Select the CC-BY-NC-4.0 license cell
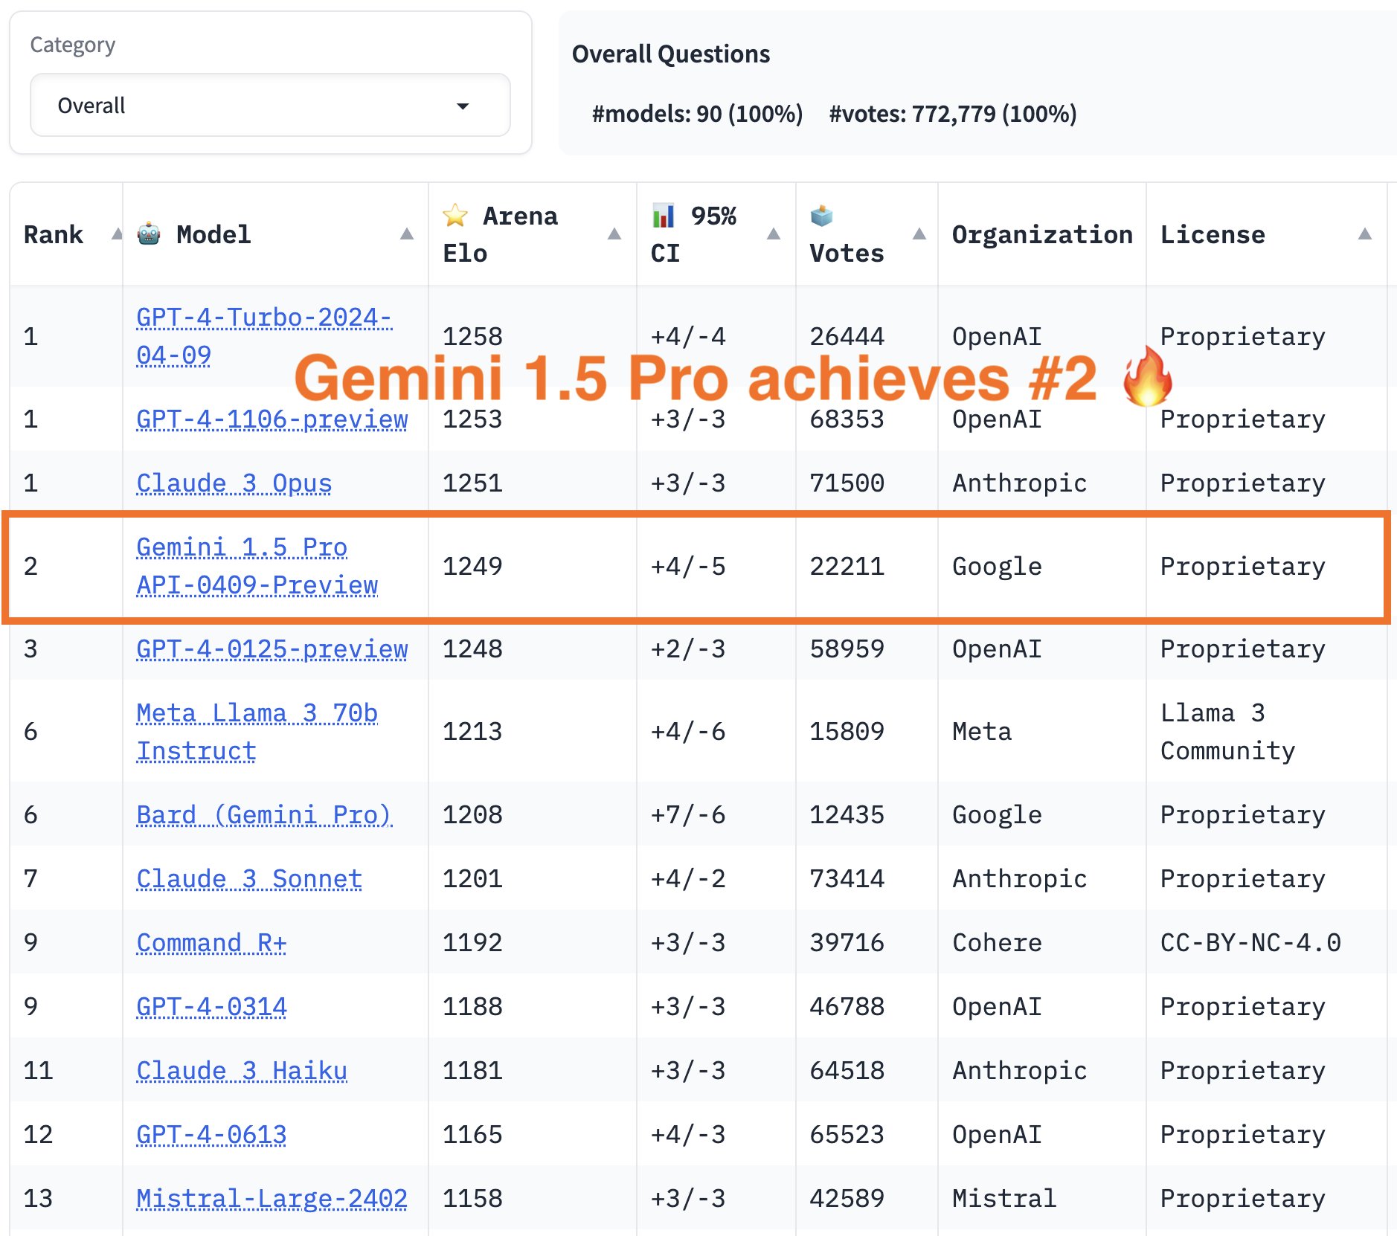This screenshot has height=1236, width=1397. pos(1250,942)
